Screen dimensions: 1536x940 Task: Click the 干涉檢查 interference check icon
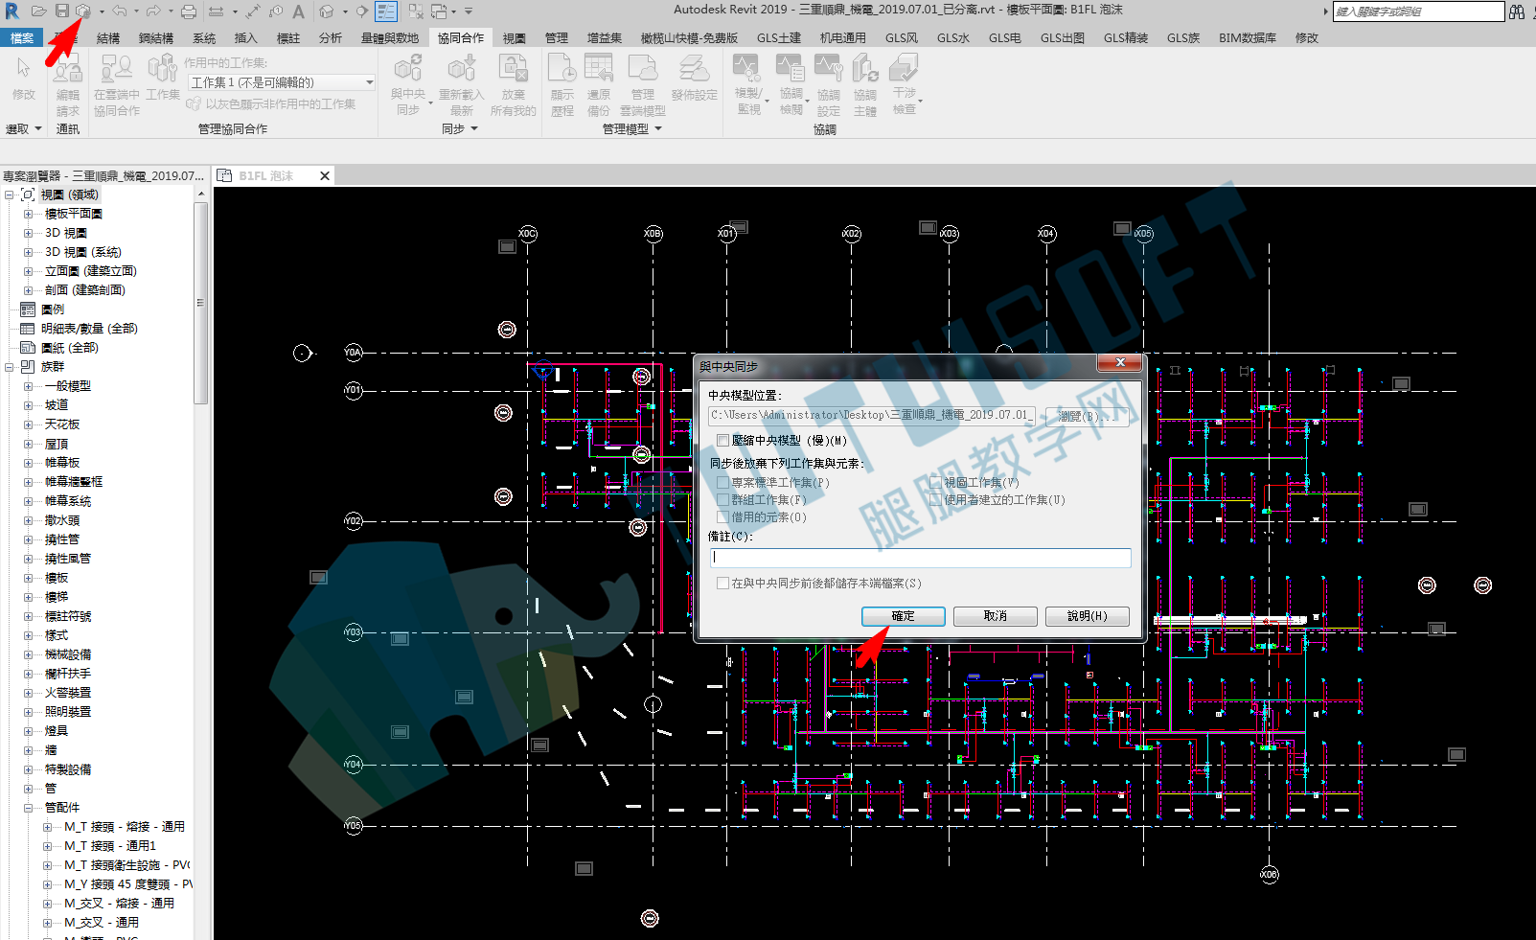click(x=904, y=68)
